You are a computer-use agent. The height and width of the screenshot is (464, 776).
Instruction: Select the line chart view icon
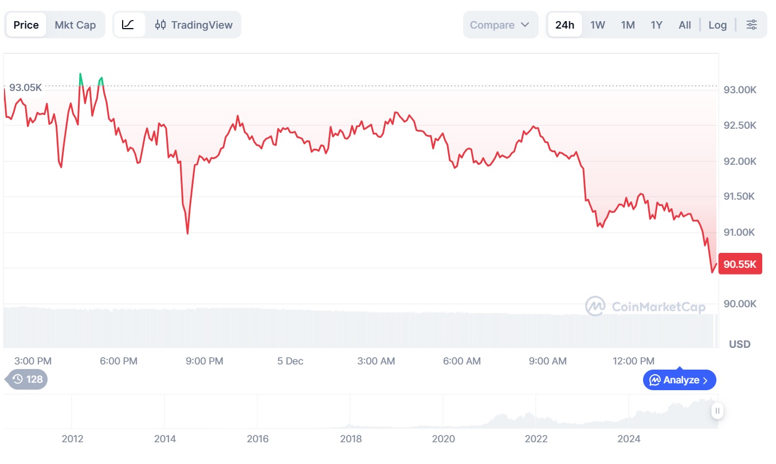pos(128,25)
